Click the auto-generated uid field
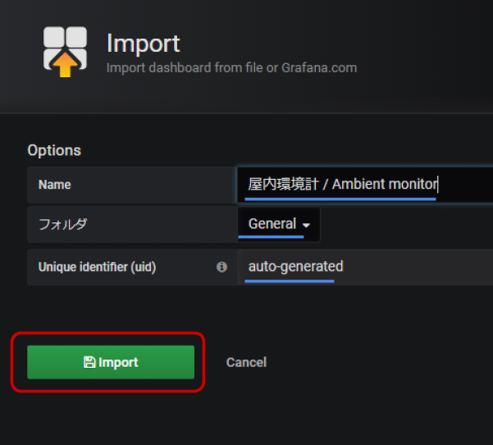The image size is (493, 445). [x=365, y=267]
